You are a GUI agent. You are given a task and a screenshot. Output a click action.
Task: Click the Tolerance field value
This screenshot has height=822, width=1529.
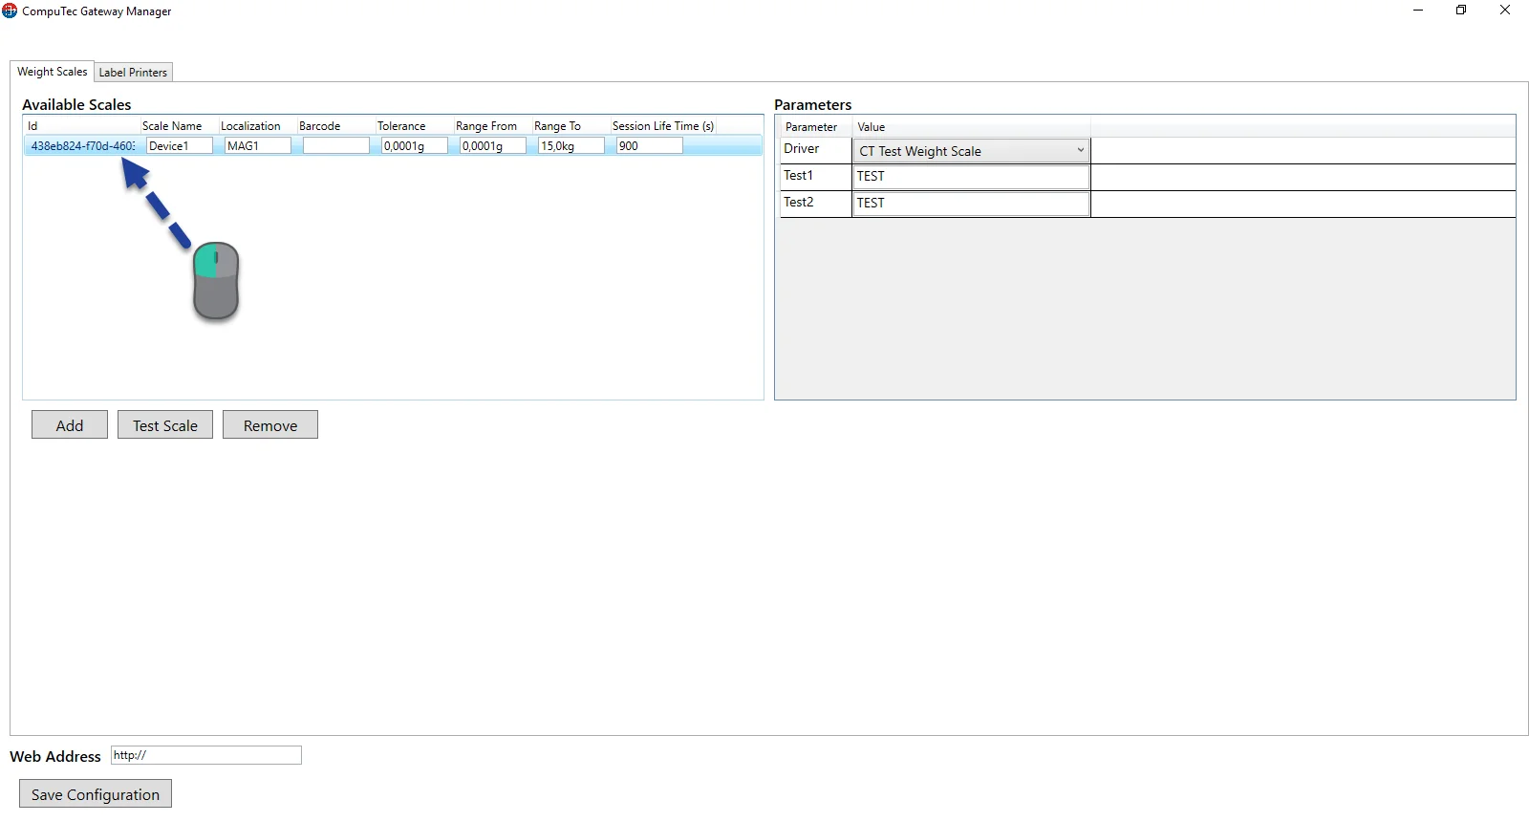[x=414, y=146]
